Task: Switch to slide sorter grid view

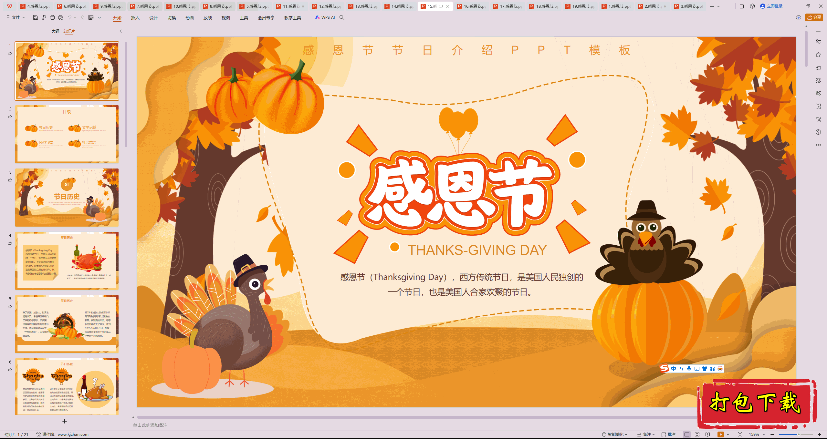Action: pyautogui.click(x=697, y=434)
